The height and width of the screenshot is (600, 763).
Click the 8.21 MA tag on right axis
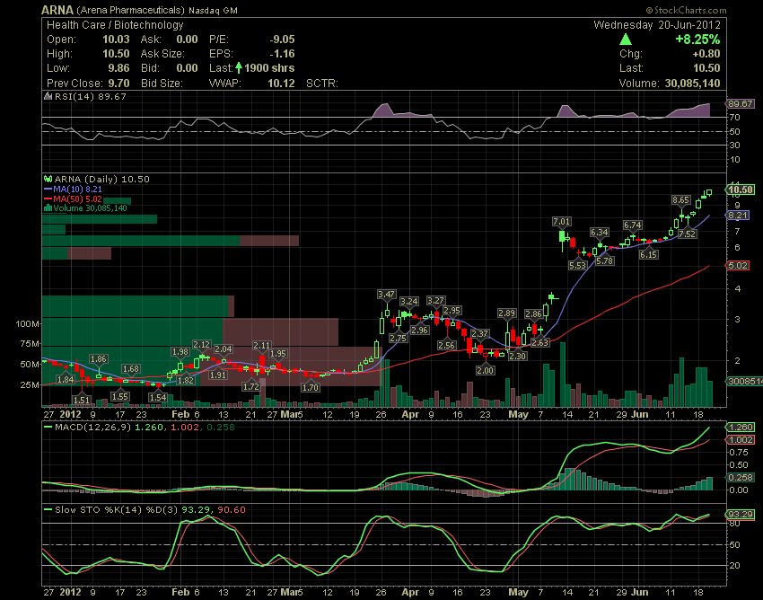(738, 216)
